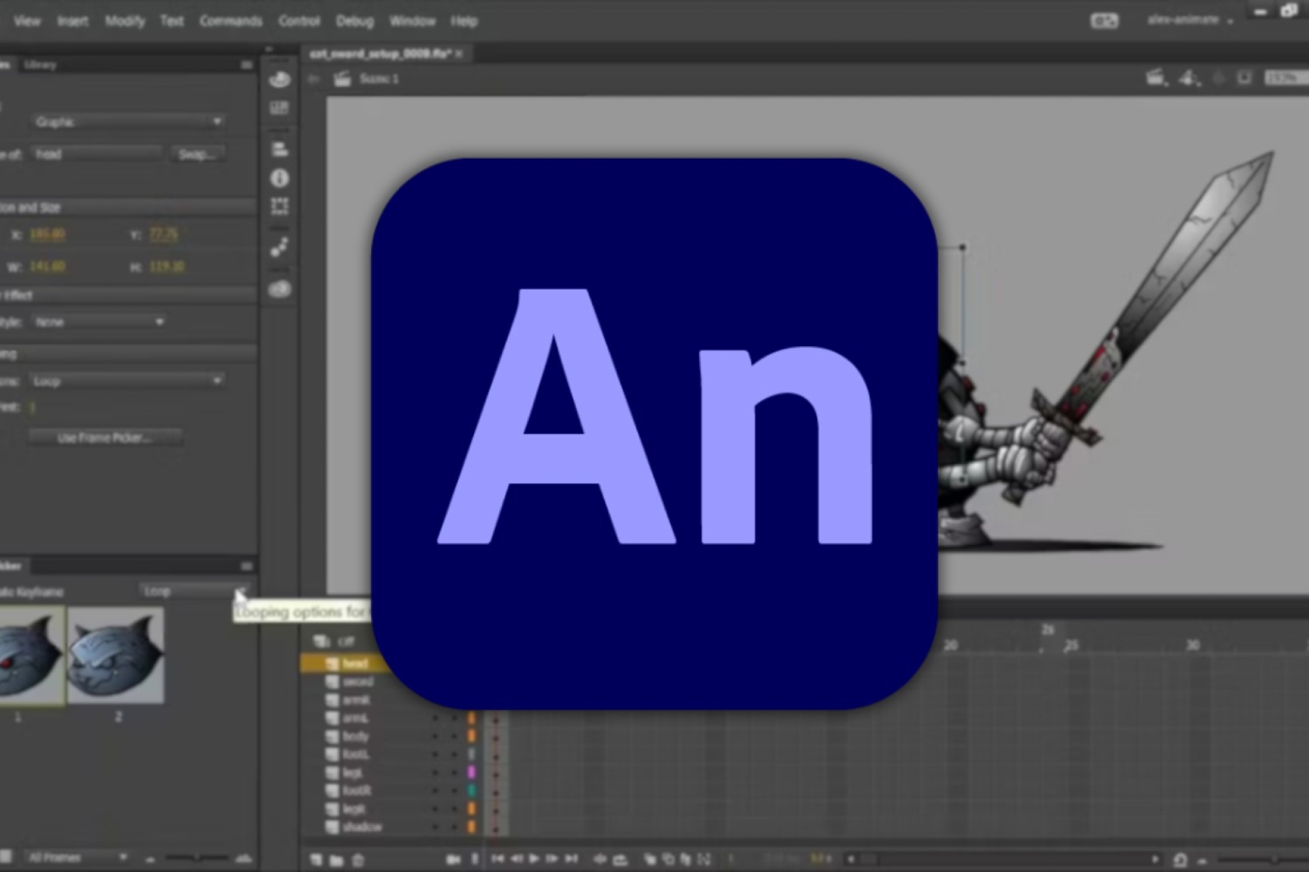This screenshot has width=1309, height=872.
Task: Open the alex-animate workspace dropdown
Action: [x=1190, y=20]
